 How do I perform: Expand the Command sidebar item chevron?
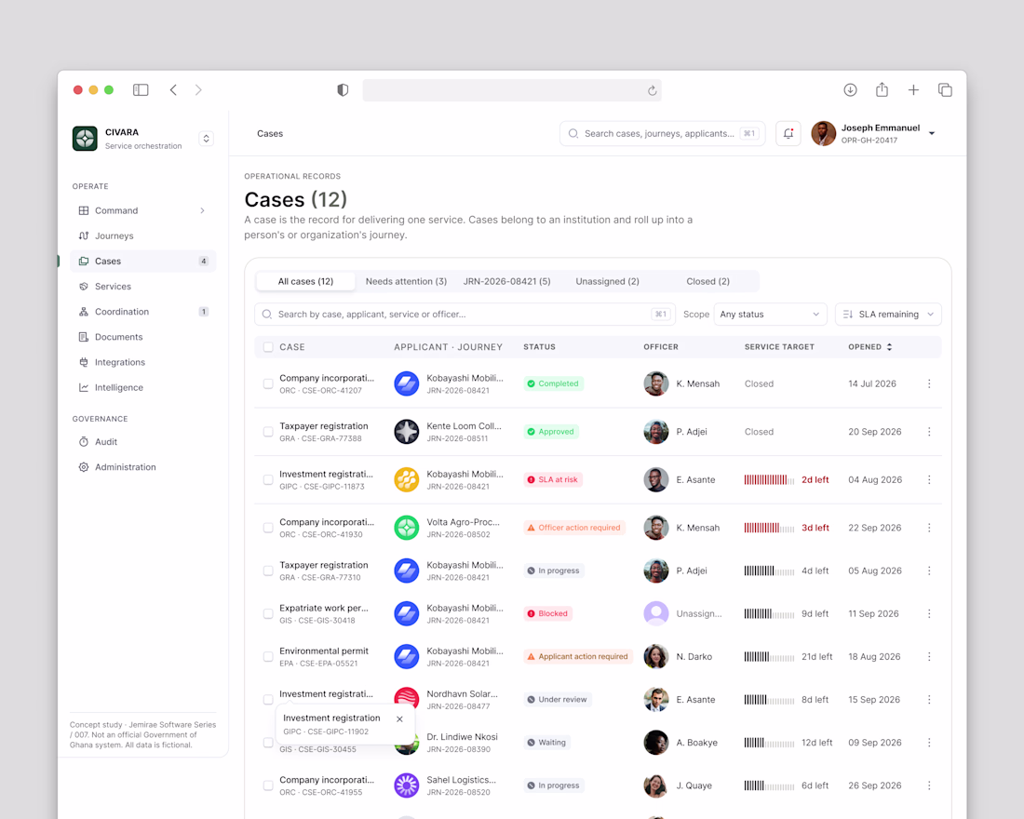[x=202, y=210]
